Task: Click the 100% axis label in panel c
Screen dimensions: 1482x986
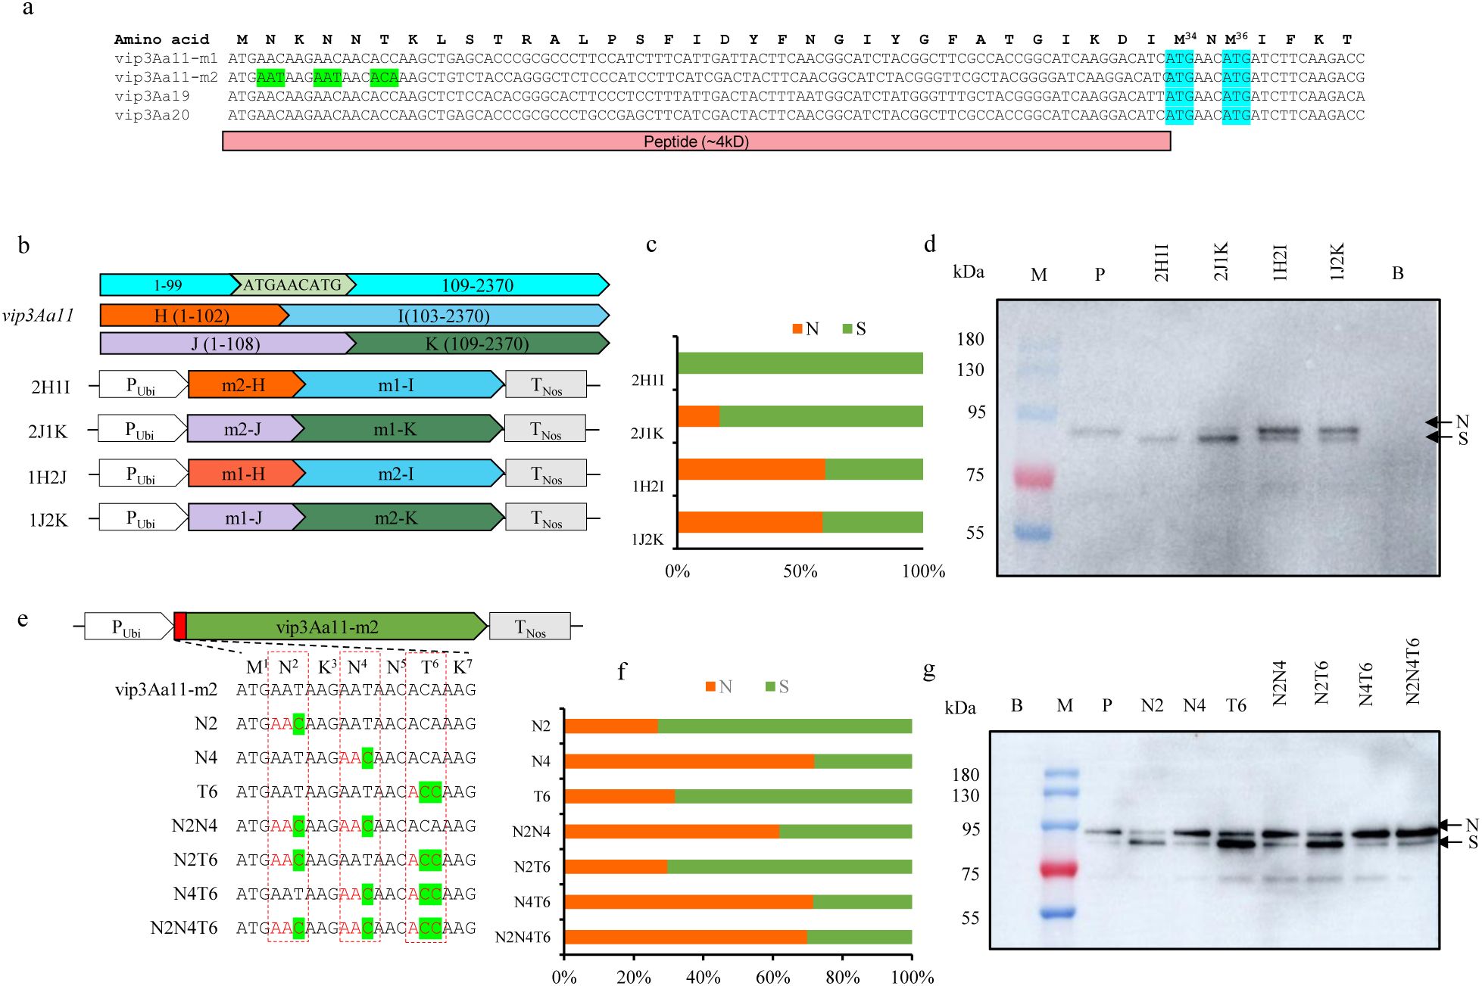Action: 923,571
